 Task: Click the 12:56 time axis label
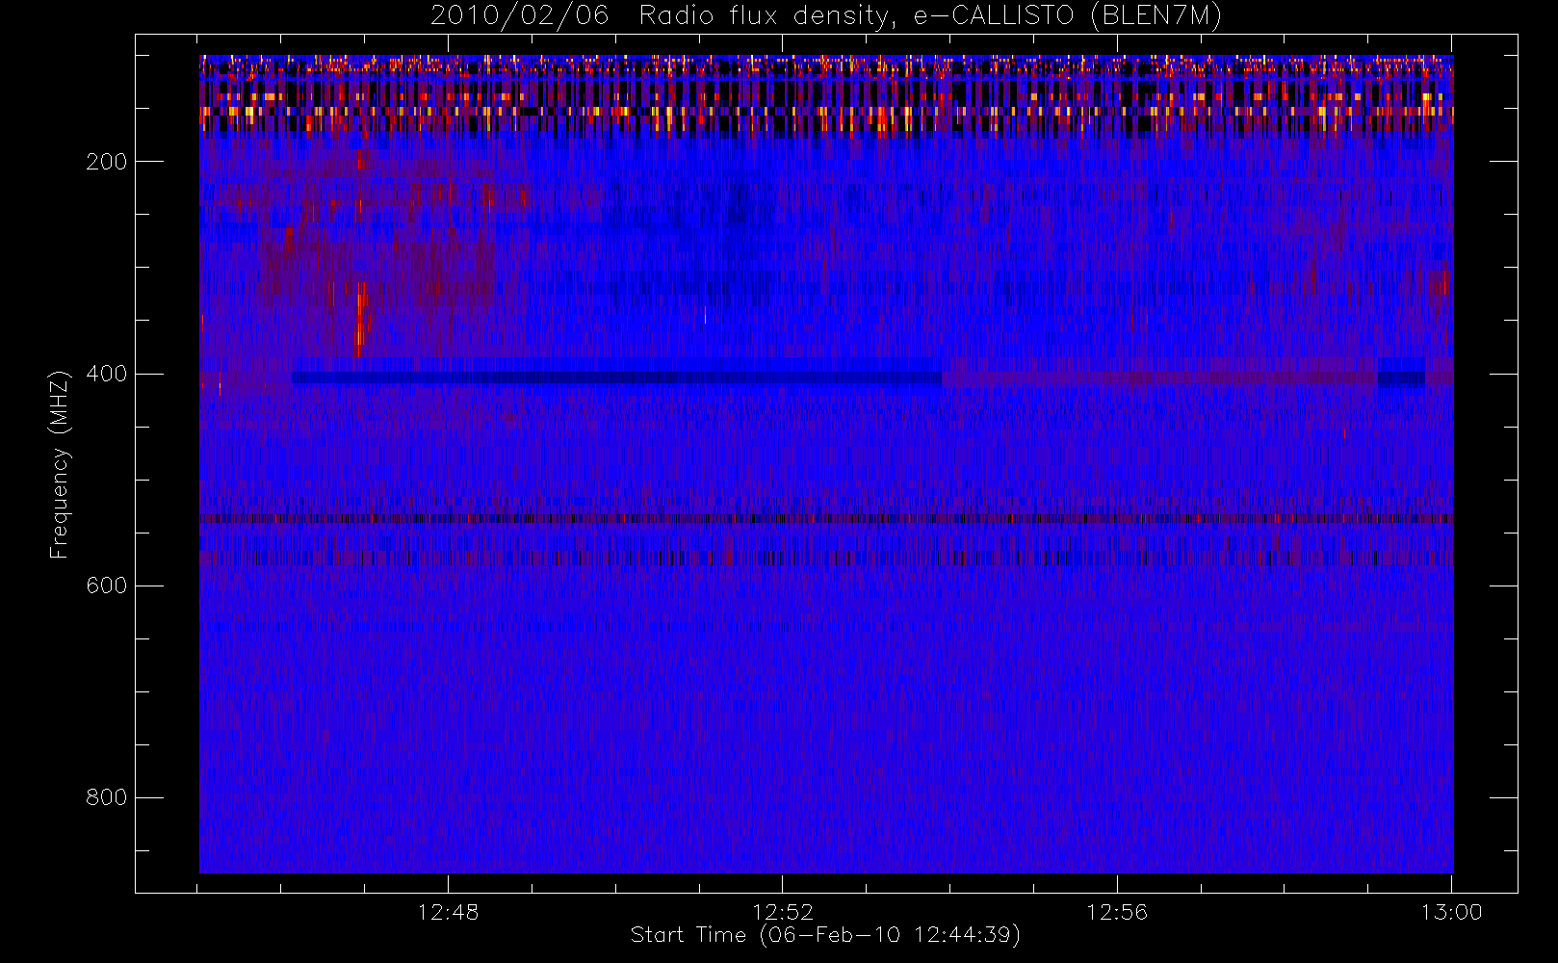click(x=1117, y=912)
